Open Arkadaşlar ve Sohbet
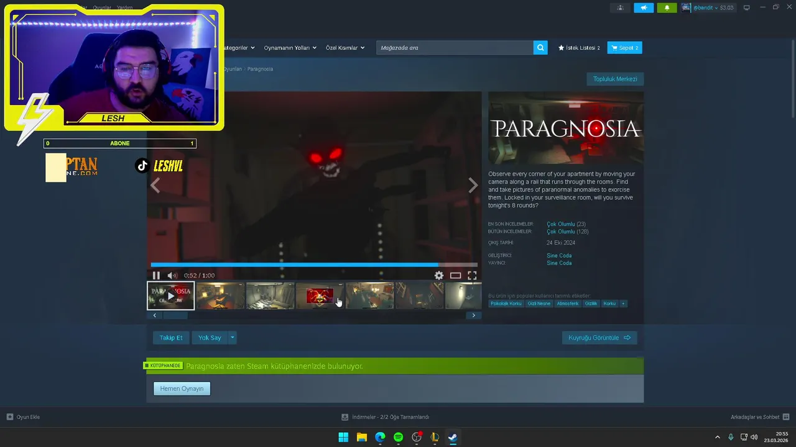This screenshot has height=447, width=796. [760, 417]
